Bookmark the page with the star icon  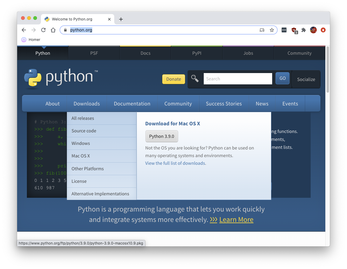pyautogui.click(x=272, y=30)
